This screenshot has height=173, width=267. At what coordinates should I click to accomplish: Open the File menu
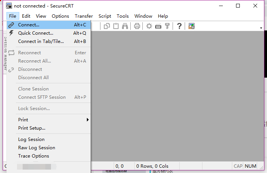pos(12,16)
